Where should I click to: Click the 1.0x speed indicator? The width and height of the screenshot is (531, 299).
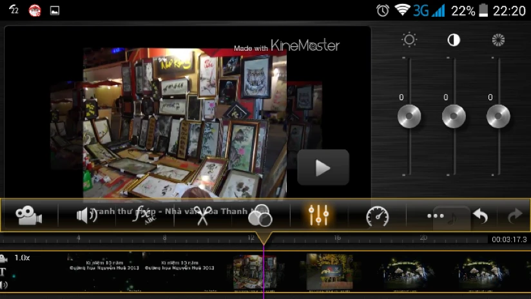tap(23, 258)
